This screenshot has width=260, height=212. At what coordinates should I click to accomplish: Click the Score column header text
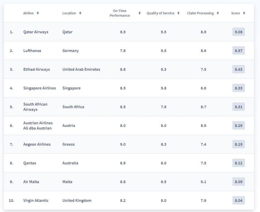click(x=235, y=13)
